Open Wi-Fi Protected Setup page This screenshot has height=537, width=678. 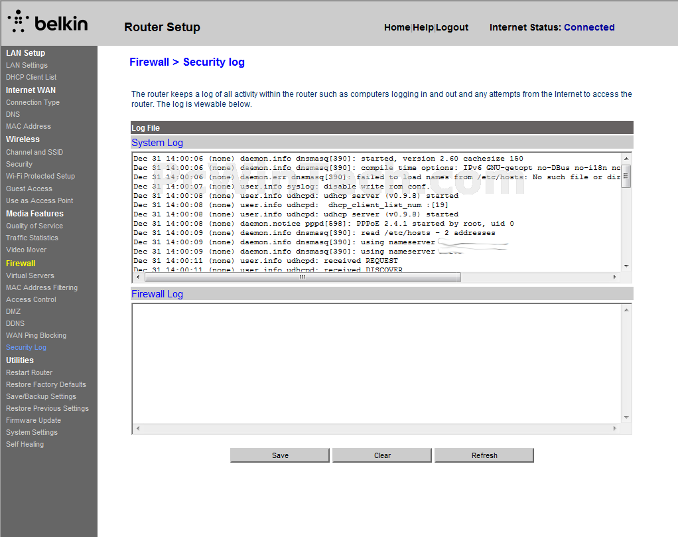pyautogui.click(x=40, y=176)
